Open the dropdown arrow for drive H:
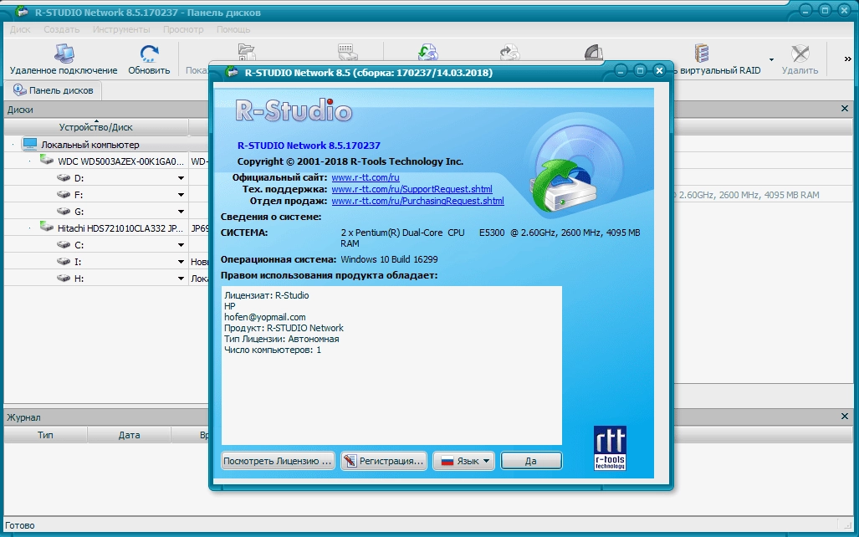This screenshot has height=537, width=859. [181, 279]
